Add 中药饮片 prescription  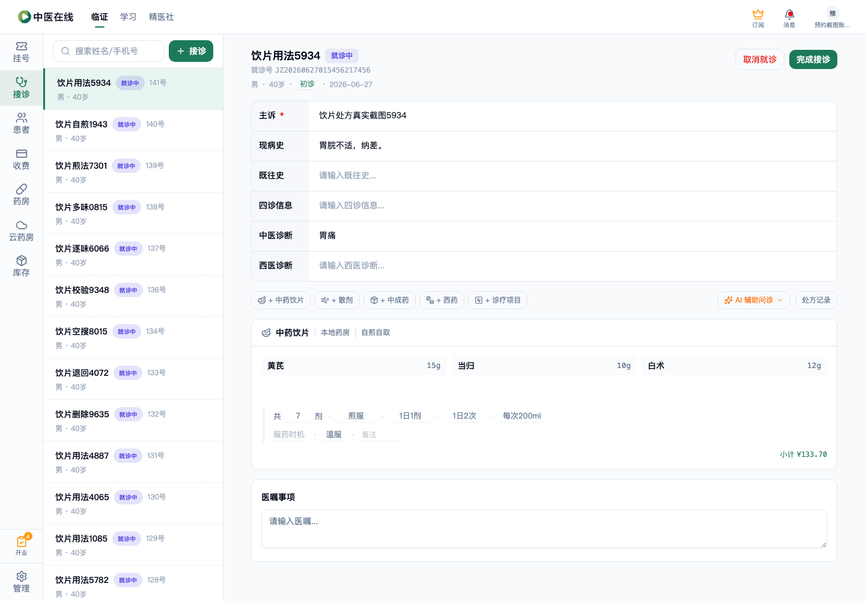281,300
